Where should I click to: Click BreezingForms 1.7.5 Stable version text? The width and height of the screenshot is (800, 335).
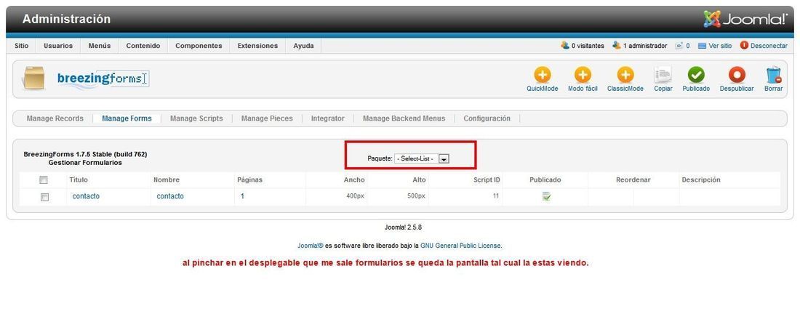[85, 154]
